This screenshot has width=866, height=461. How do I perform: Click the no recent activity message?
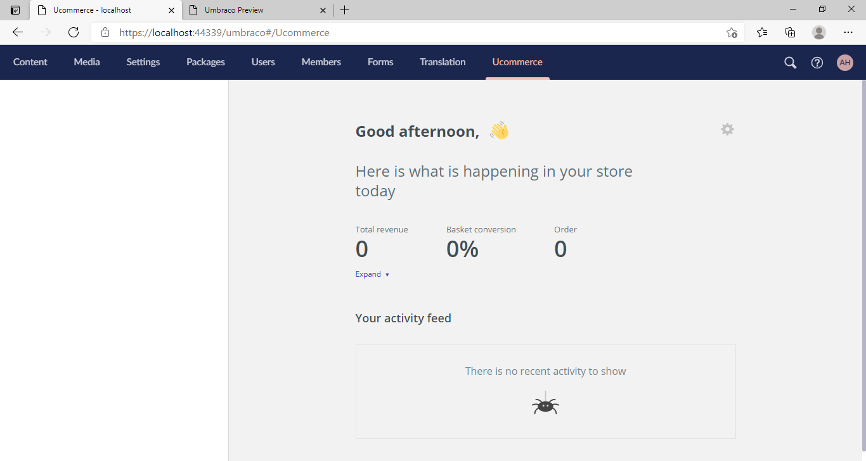point(545,371)
